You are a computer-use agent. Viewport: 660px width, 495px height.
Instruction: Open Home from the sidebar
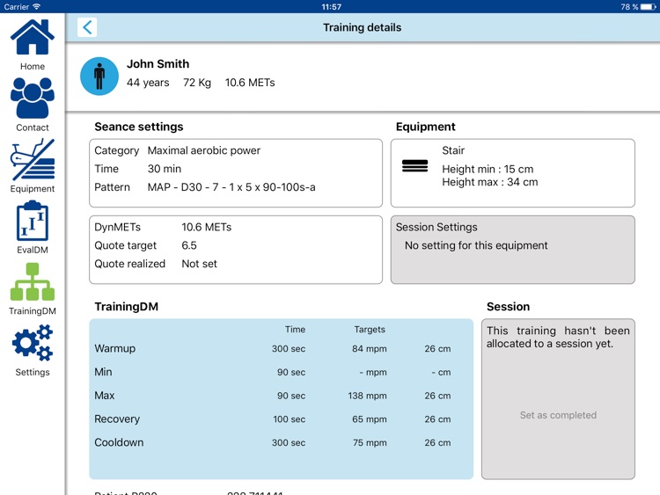coord(33,38)
